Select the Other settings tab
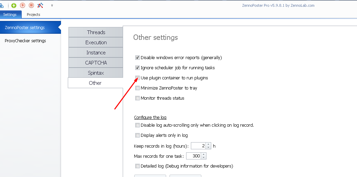Viewport: 357px width, 177px height. coord(95,83)
